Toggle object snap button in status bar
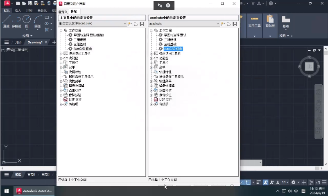 click(x=248, y=182)
